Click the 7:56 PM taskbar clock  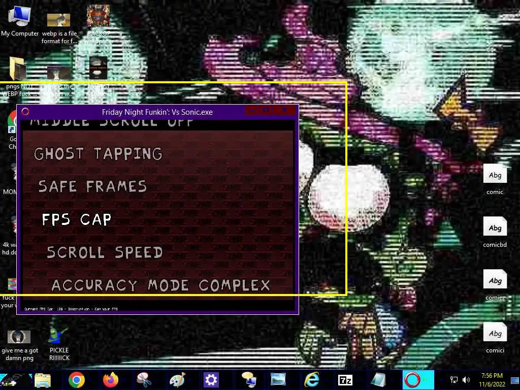click(x=492, y=380)
